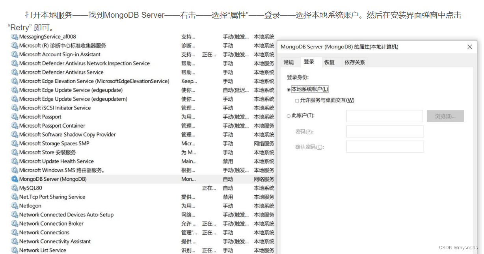The image size is (484, 254).
Task: Click gear icon of Microsoft Account Sign-in Assistant
Action: [15, 54]
